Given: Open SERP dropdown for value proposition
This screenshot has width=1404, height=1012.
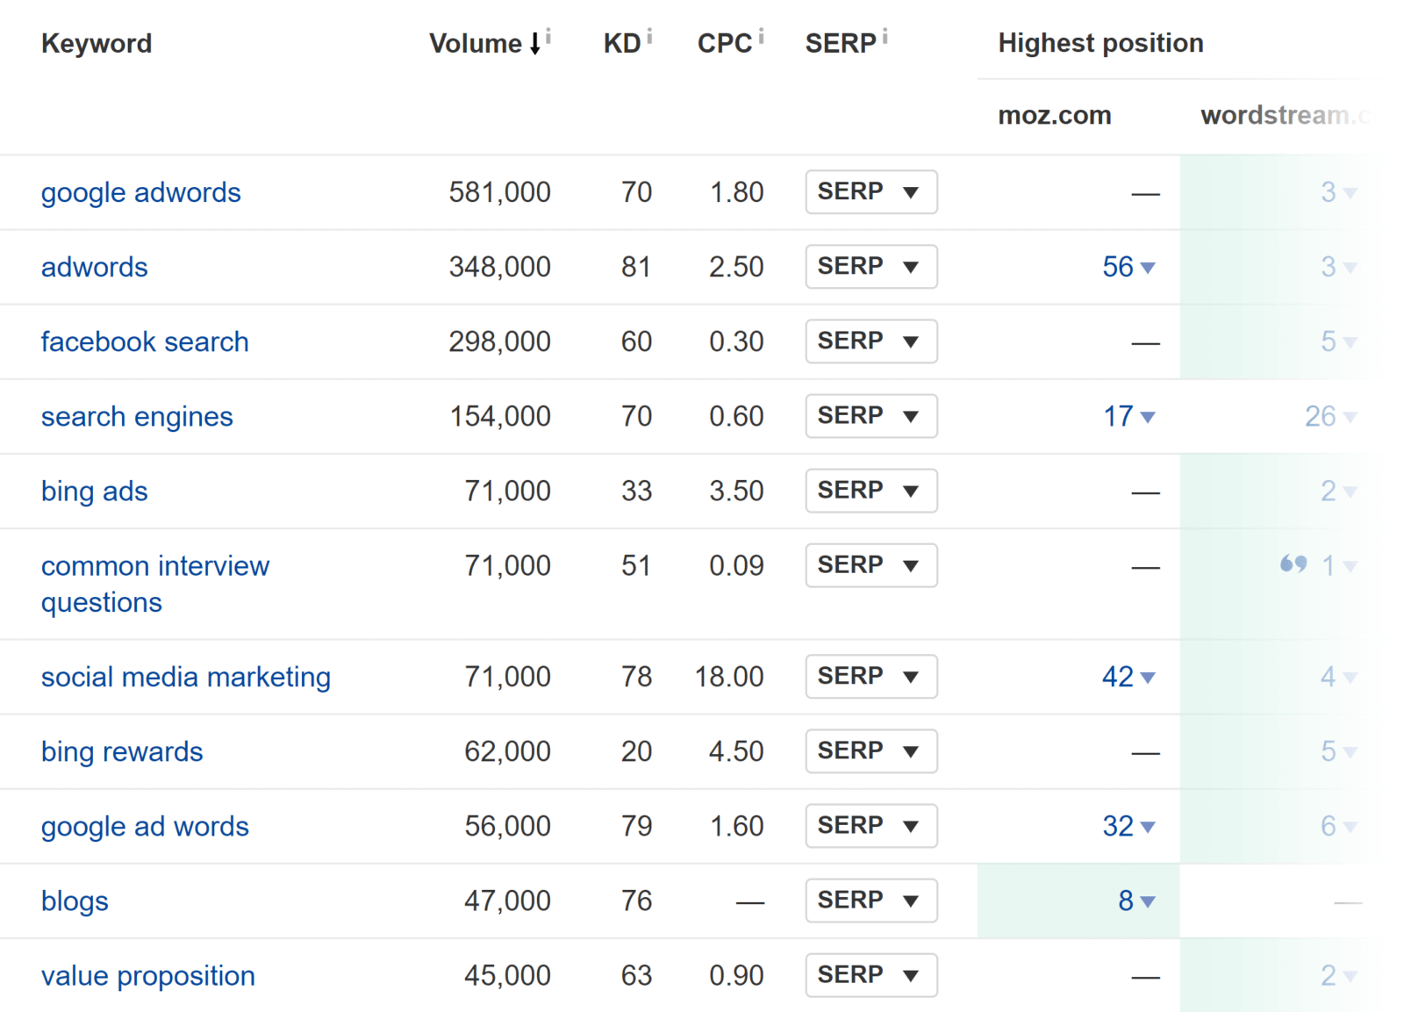Looking at the screenshot, I should coord(871,975).
